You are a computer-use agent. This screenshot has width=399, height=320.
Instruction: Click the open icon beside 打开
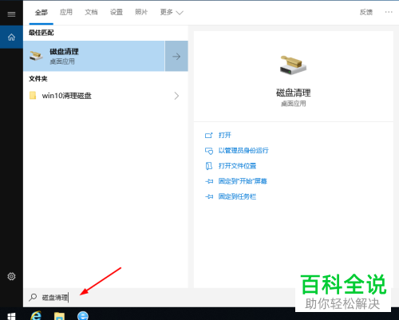209,136
